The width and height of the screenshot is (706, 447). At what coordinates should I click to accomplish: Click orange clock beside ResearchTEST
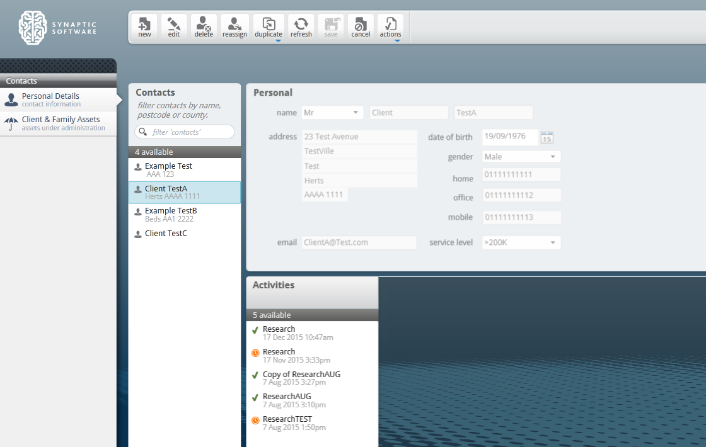pos(255,420)
